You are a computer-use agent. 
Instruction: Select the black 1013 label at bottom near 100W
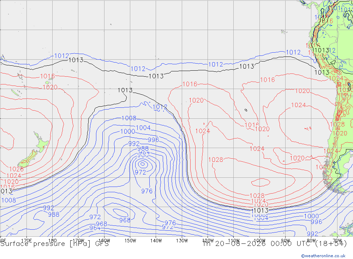pos(261,211)
